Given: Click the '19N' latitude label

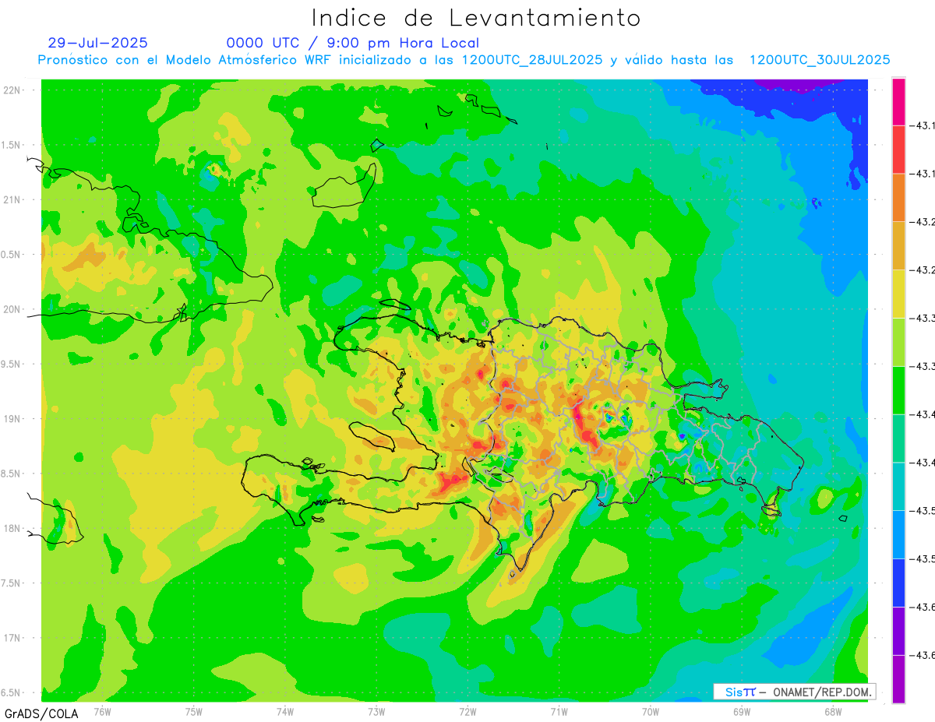Looking at the screenshot, I should pos(12,419).
